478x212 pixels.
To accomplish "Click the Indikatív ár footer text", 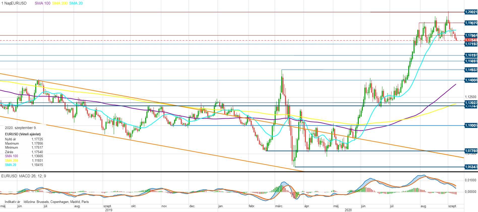I will [12, 202].
